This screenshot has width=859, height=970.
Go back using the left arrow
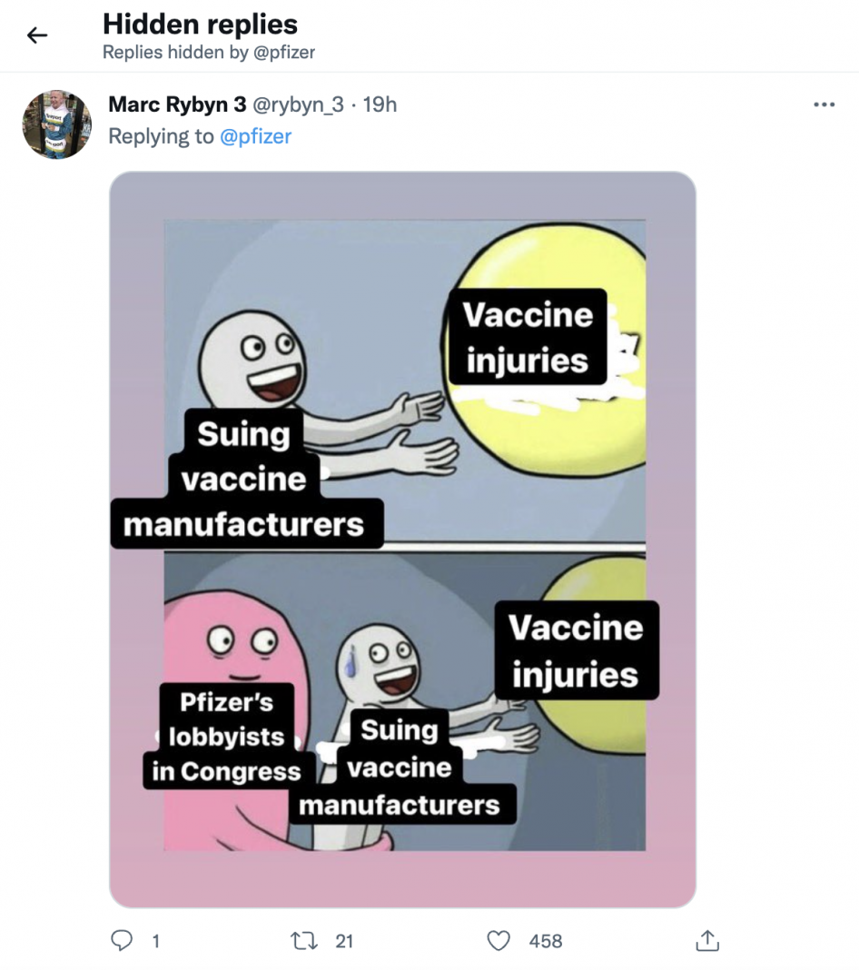pos(36,35)
